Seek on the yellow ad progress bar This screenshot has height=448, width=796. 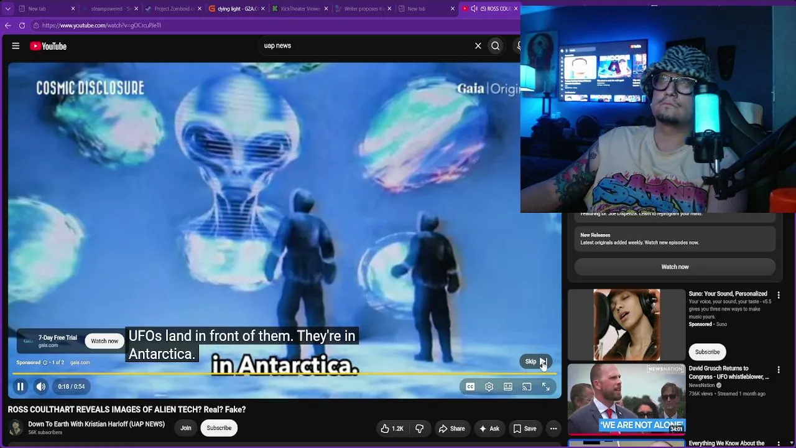pos(284,374)
